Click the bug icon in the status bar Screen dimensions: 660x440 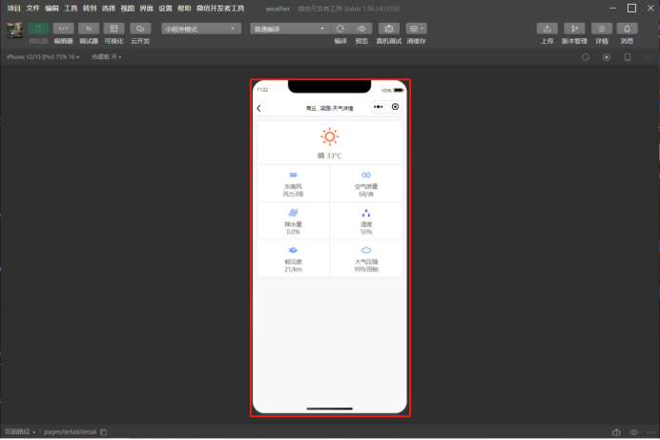tap(616, 432)
